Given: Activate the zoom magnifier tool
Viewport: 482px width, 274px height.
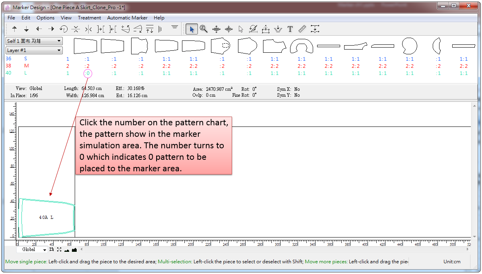Looking at the screenshot, I should point(204,29).
